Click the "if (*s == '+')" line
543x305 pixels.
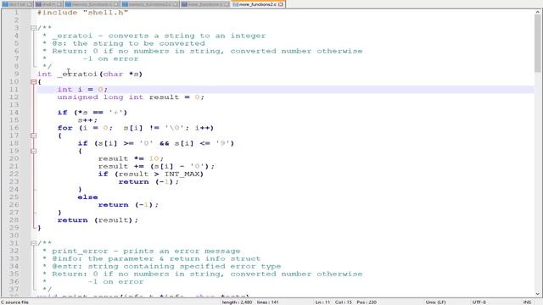coord(92,113)
